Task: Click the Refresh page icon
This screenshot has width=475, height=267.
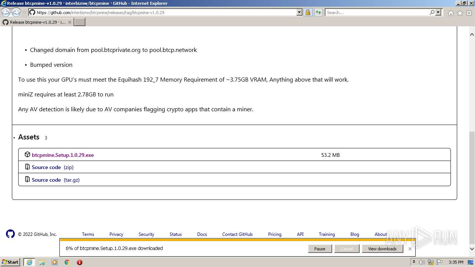Action: click(x=318, y=12)
